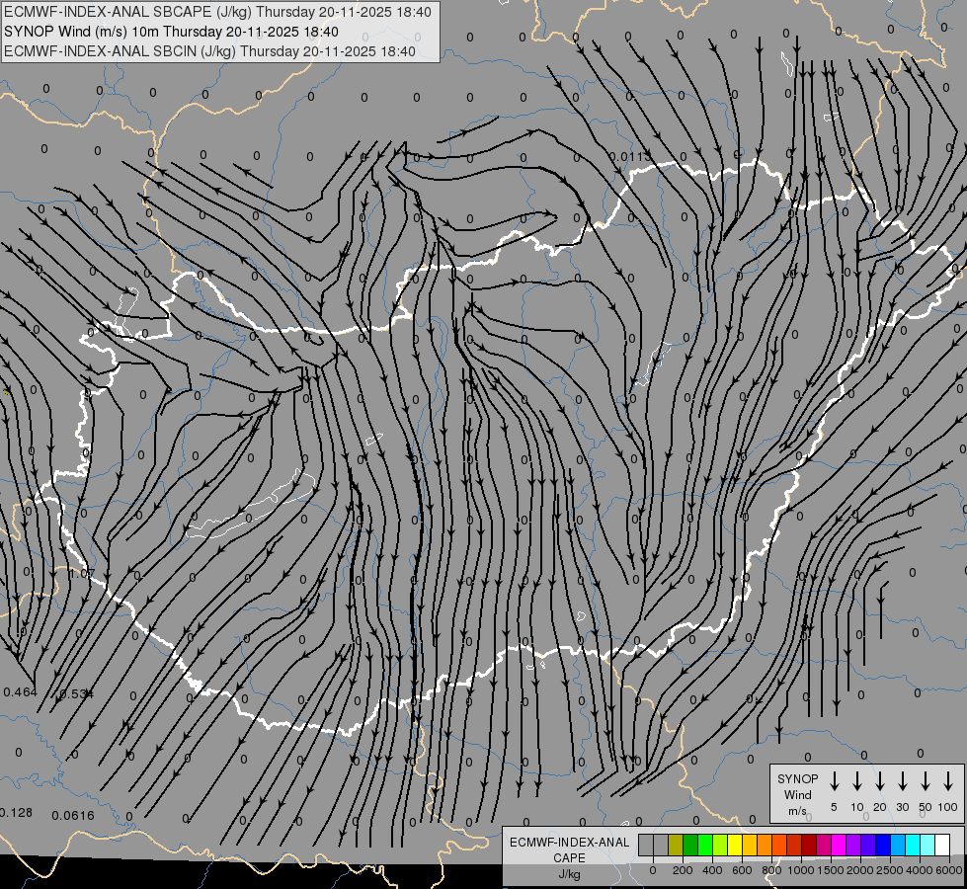Click the 2500 tick label on CAPE scale
Viewport: 967px width, 889px height.
point(890,870)
